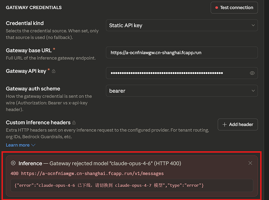
Task: Click the lock icon beside Gateway API key
Action: tap(53, 71)
